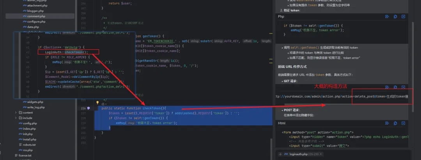The image size is (421, 160).
Task: Open attachment.php in project tree
Action: (37, 5)
